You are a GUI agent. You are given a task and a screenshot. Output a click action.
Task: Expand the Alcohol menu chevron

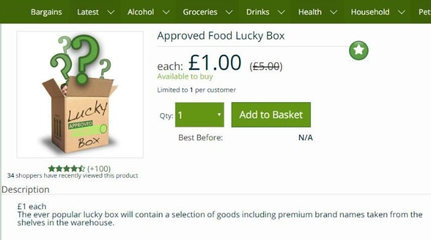(x=166, y=12)
